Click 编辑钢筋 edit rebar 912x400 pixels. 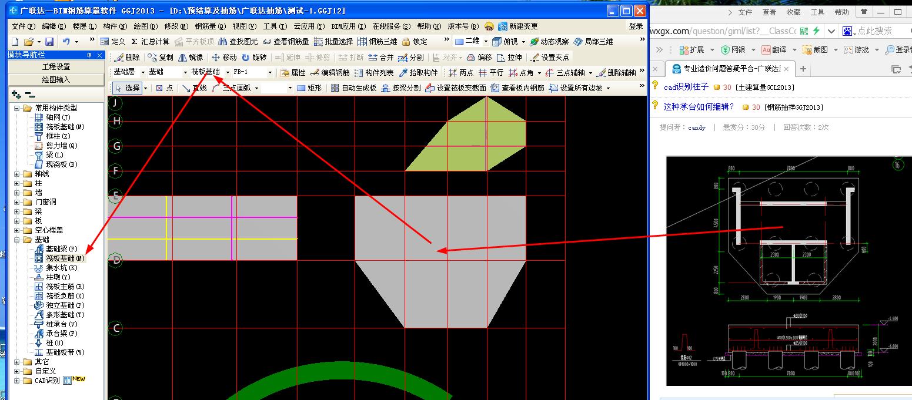330,72
